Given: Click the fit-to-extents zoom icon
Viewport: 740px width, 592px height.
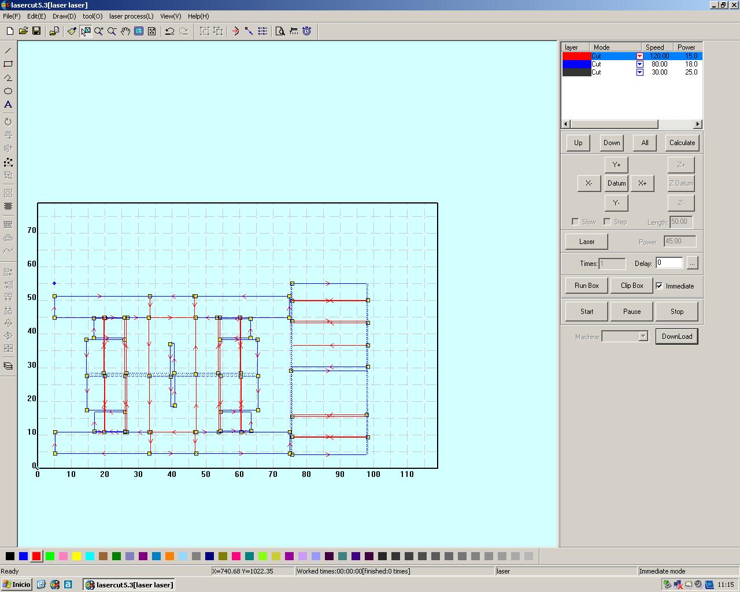Looking at the screenshot, I should pos(152,31).
